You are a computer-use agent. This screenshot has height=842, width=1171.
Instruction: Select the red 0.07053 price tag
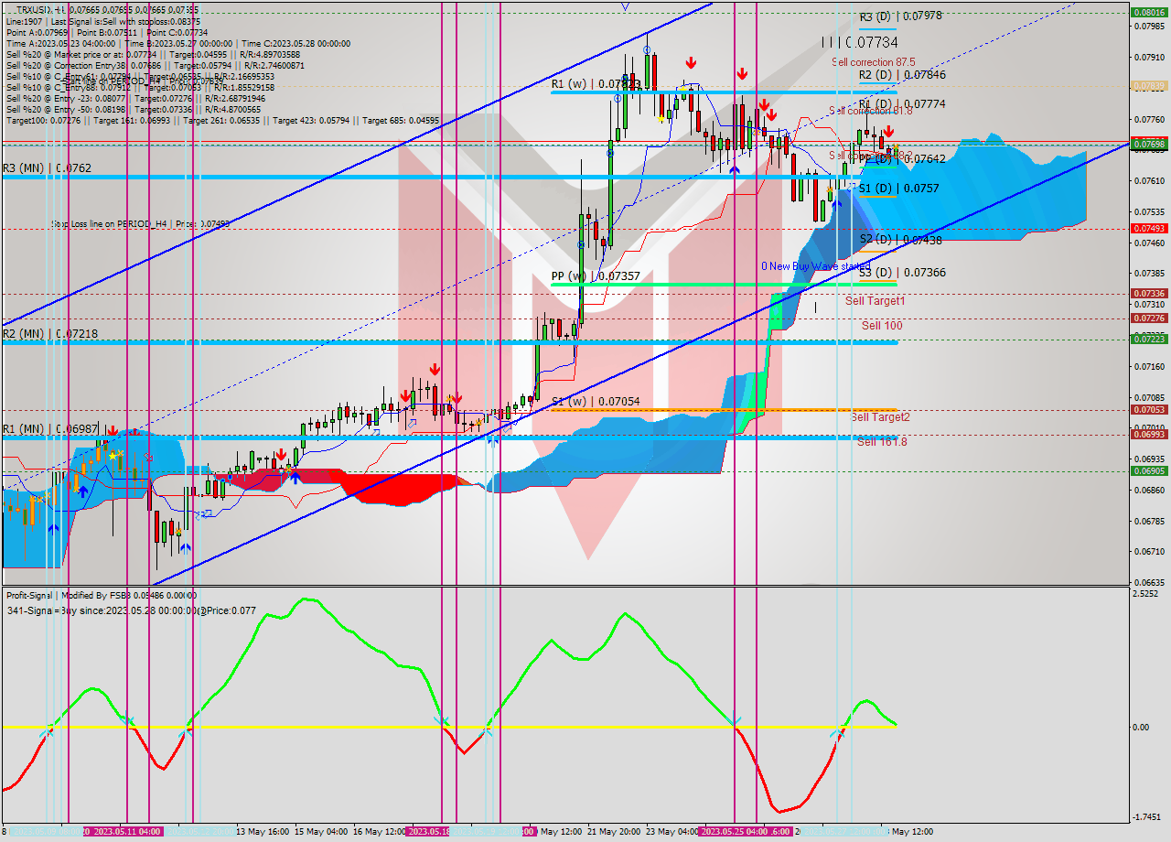tap(1148, 410)
